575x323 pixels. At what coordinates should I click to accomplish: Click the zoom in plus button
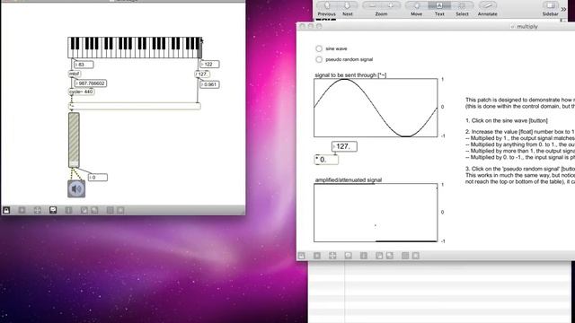click(x=391, y=6)
